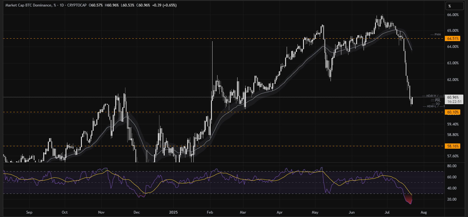This screenshot has width=468, height=217.
Task: Click the Market Cap BTC Dominance symbol title
Action: [x=28, y=6]
